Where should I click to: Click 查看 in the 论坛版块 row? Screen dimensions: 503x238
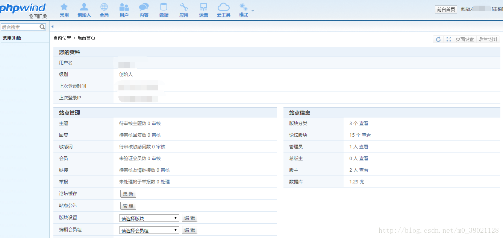(367, 135)
